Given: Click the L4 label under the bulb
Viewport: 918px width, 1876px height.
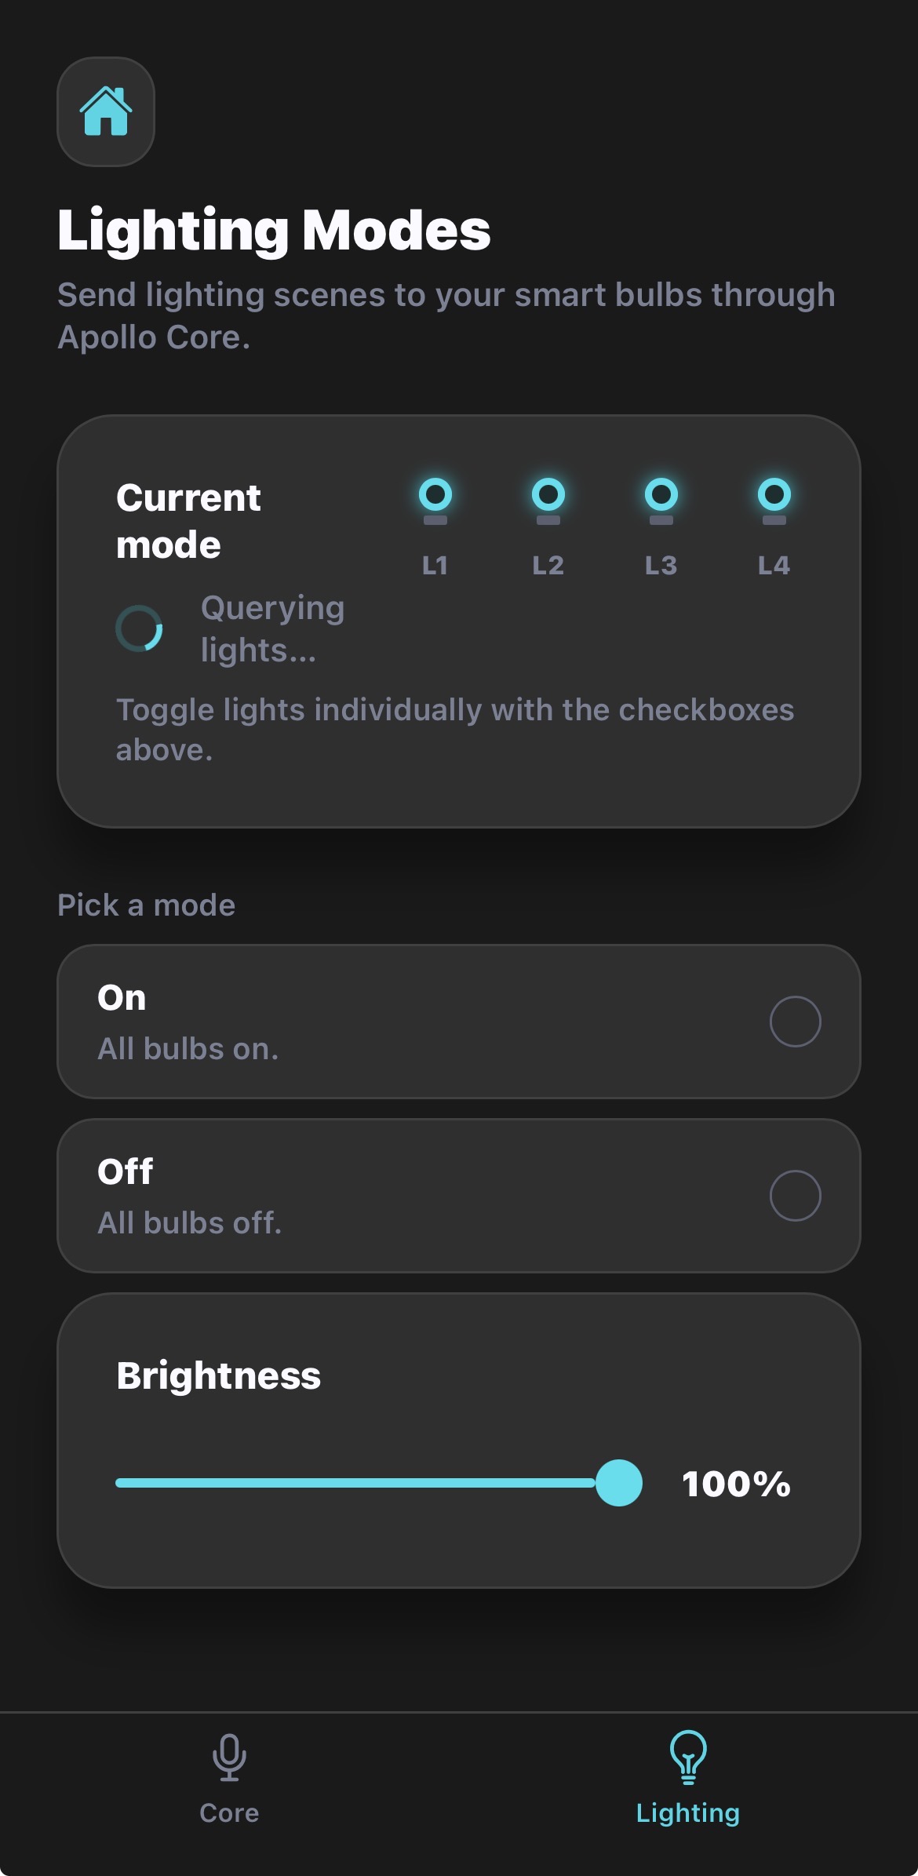Looking at the screenshot, I should click(774, 566).
